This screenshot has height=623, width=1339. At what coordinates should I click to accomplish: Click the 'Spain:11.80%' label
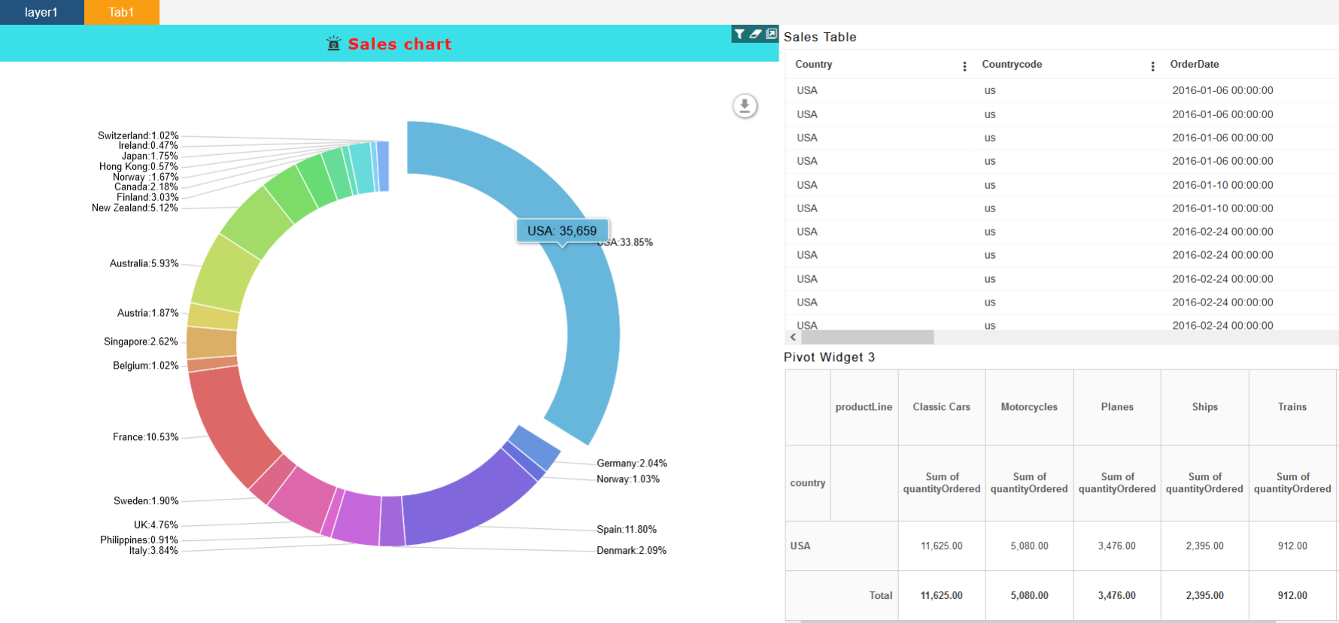coord(627,530)
